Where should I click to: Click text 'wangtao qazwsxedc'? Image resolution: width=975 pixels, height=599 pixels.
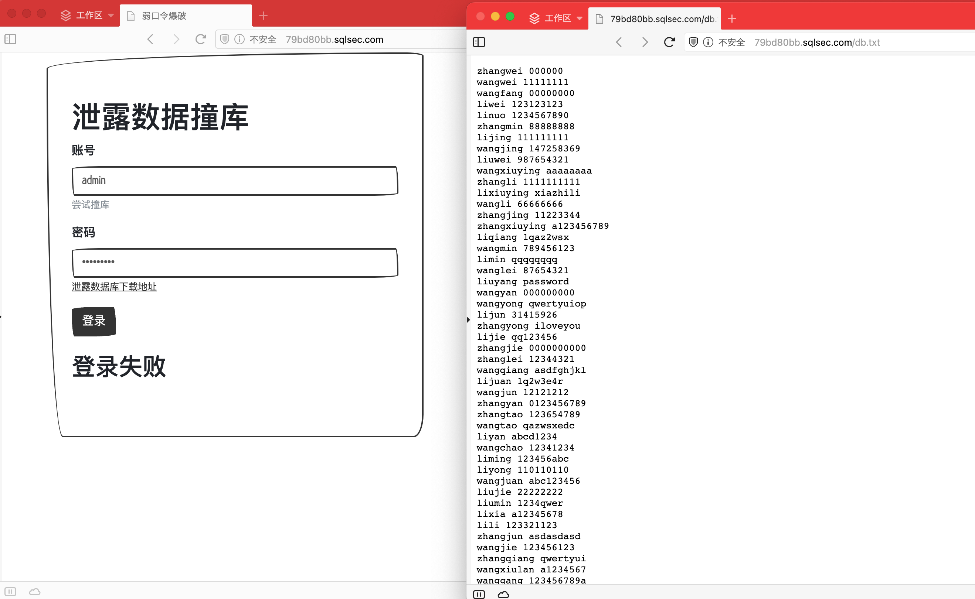click(525, 426)
